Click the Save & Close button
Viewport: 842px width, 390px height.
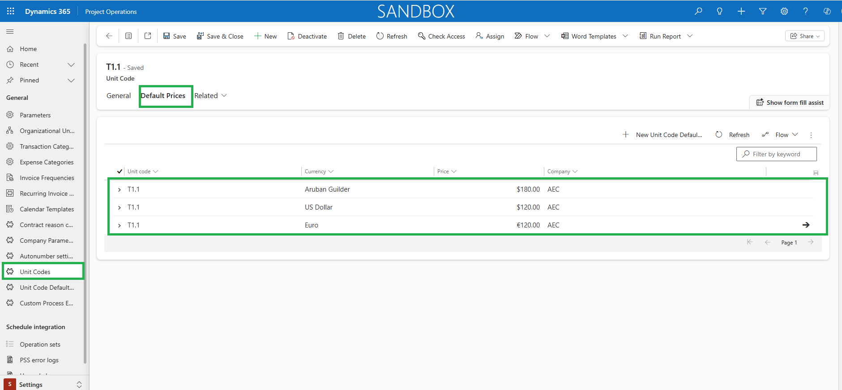(220, 36)
